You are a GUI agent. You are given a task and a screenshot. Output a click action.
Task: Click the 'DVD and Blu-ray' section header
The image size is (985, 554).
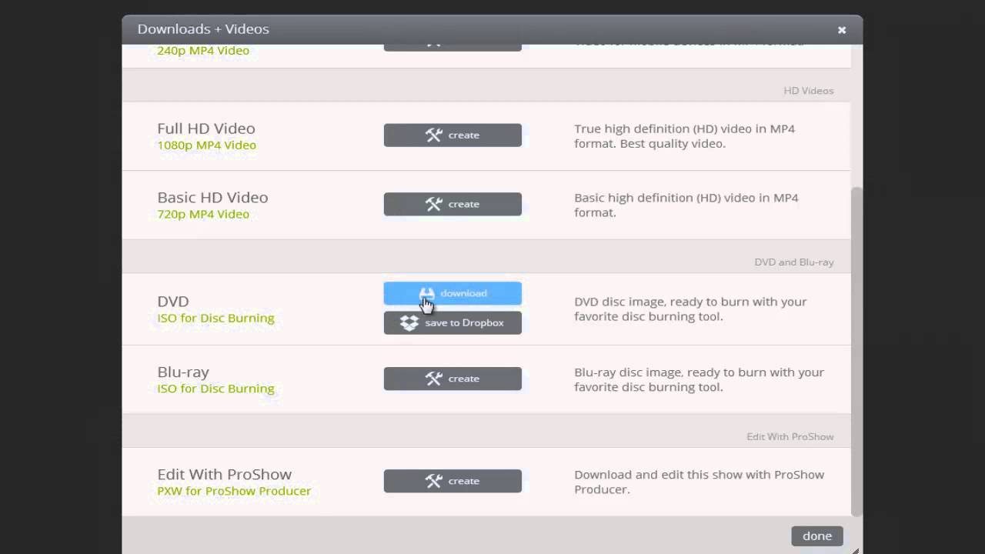[794, 262]
